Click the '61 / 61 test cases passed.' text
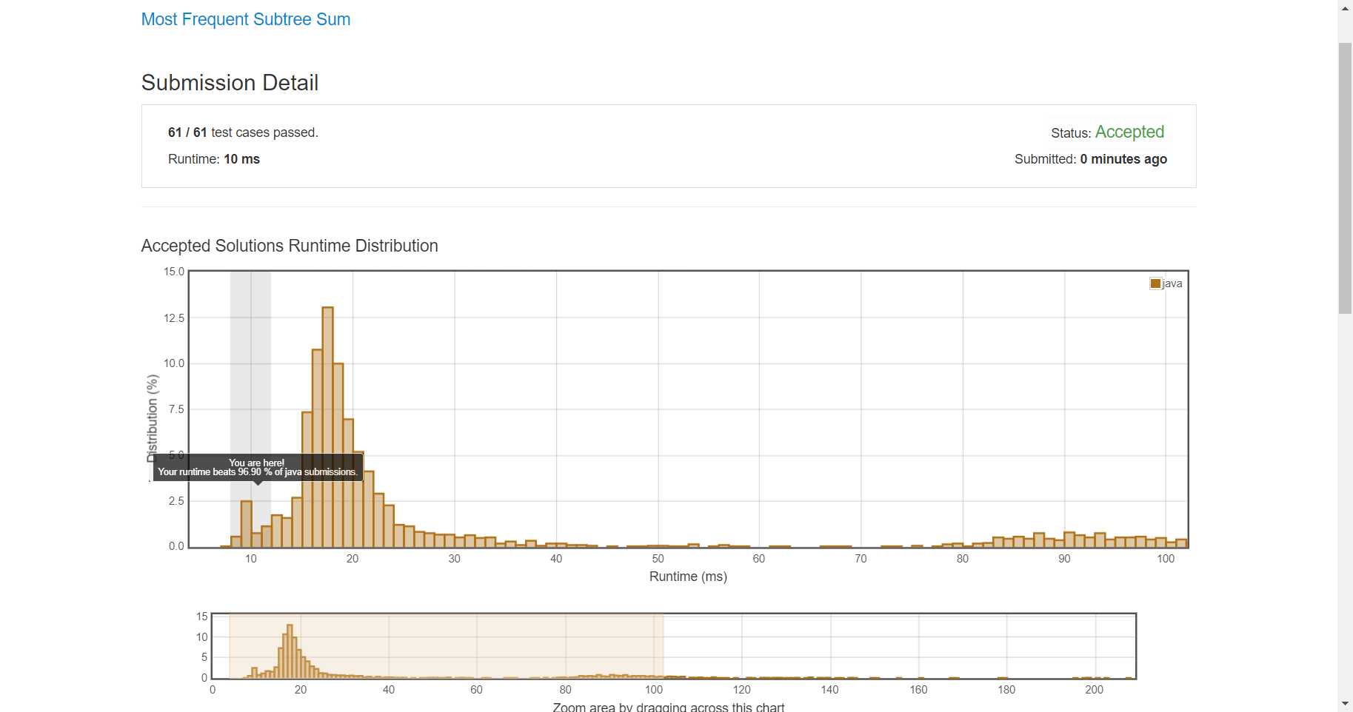Screen dimensions: 1353x712 pos(243,132)
